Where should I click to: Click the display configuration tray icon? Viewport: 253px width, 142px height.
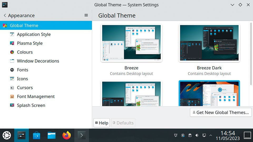coord(204,135)
